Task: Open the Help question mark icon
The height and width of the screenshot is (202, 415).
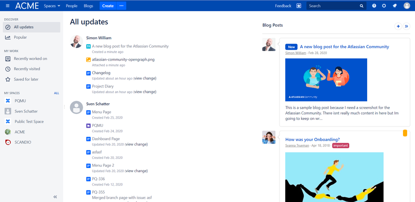Action: coord(374,6)
